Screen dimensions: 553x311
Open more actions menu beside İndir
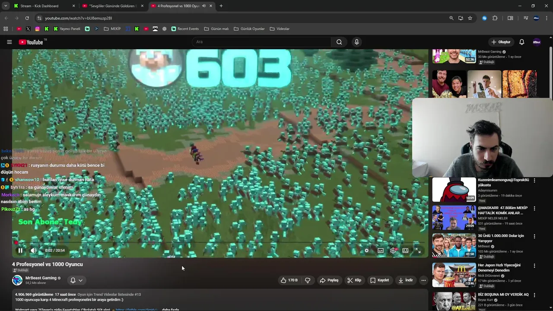click(x=423, y=280)
